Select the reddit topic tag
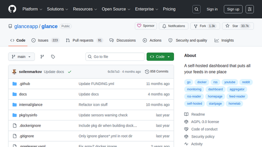 point(246,82)
